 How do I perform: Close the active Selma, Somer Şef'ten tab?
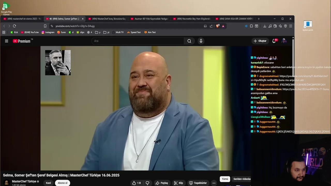[x=83, y=19]
